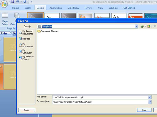
Task: Switch to the Animations ribbon tab
Action: pyautogui.click(x=55, y=8)
